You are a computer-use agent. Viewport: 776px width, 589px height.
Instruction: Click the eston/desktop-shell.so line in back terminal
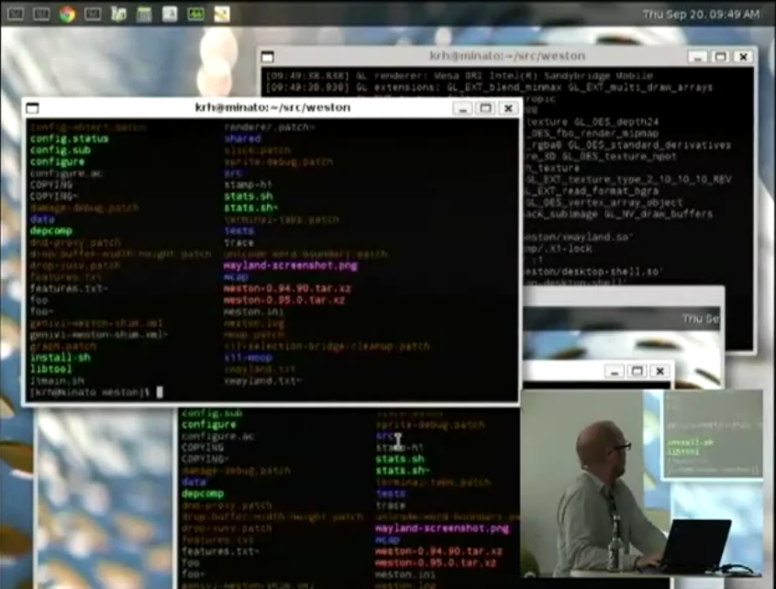(593, 272)
